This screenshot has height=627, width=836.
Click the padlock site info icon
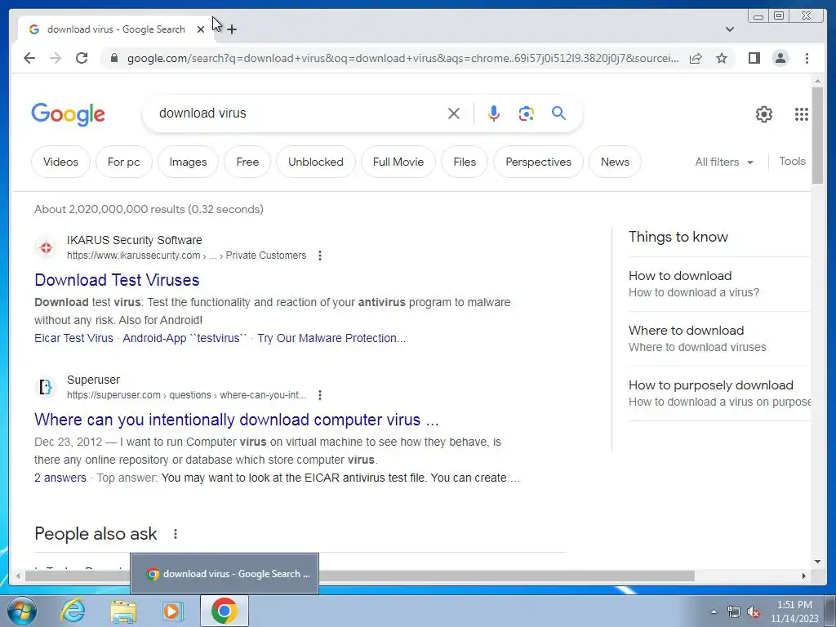[114, 58]
